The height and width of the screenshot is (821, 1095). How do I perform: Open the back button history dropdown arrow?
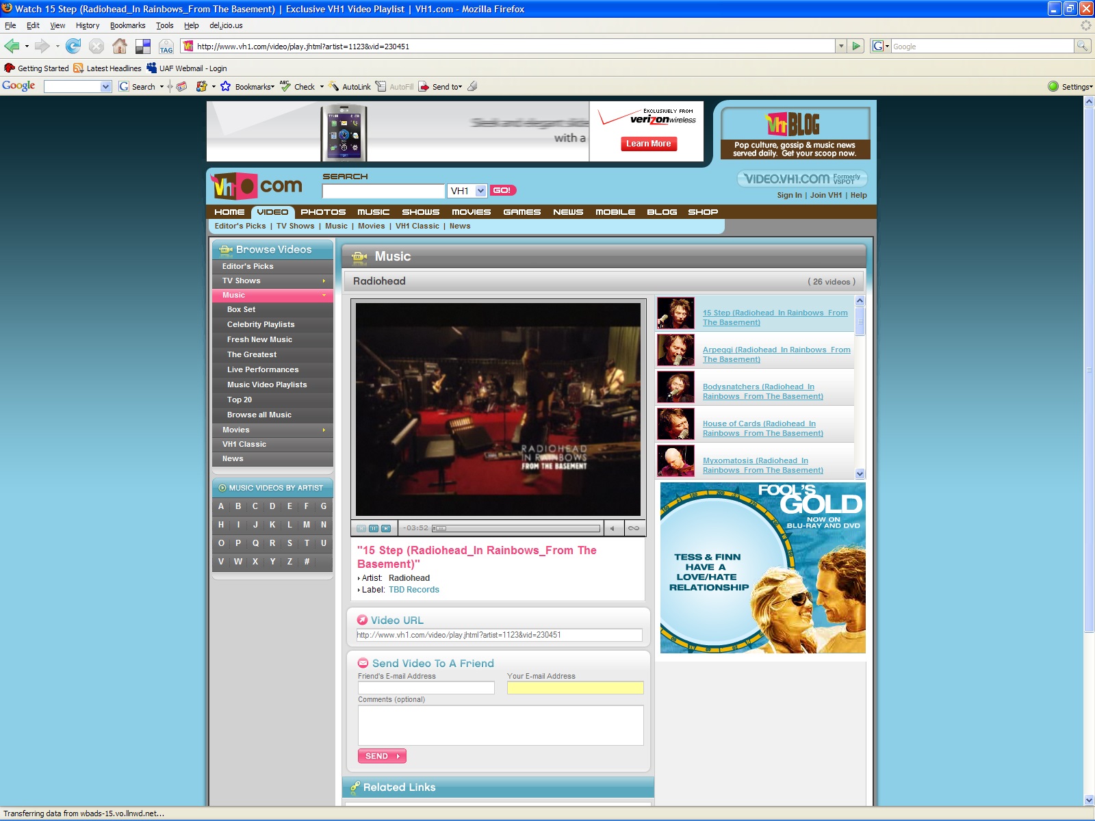tap(27, 46)
